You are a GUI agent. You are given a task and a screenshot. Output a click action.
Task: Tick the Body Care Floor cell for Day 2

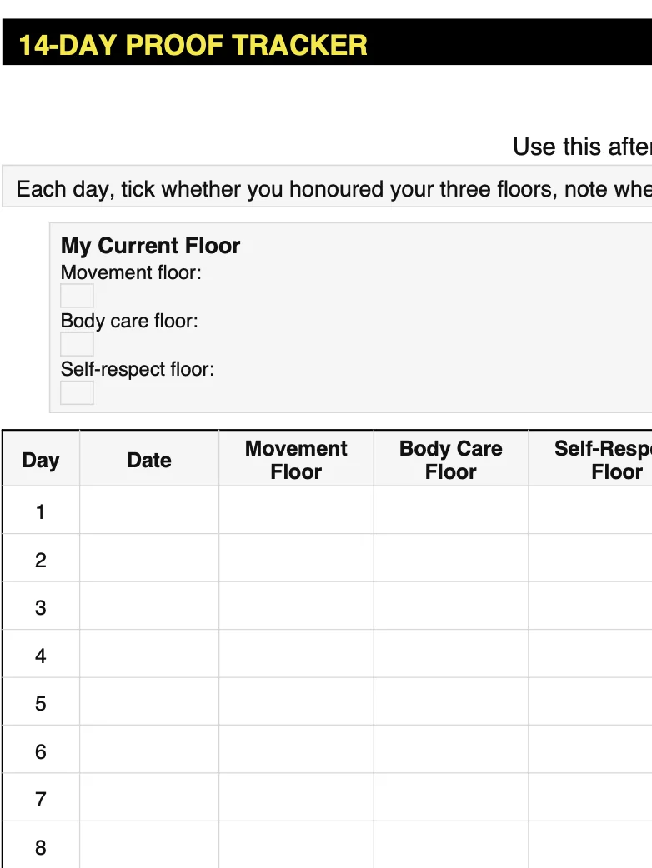[451, 558]
